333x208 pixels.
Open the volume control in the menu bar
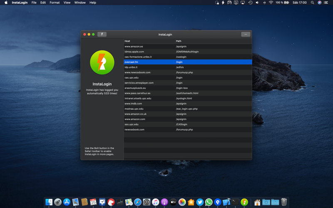point(257,2)
